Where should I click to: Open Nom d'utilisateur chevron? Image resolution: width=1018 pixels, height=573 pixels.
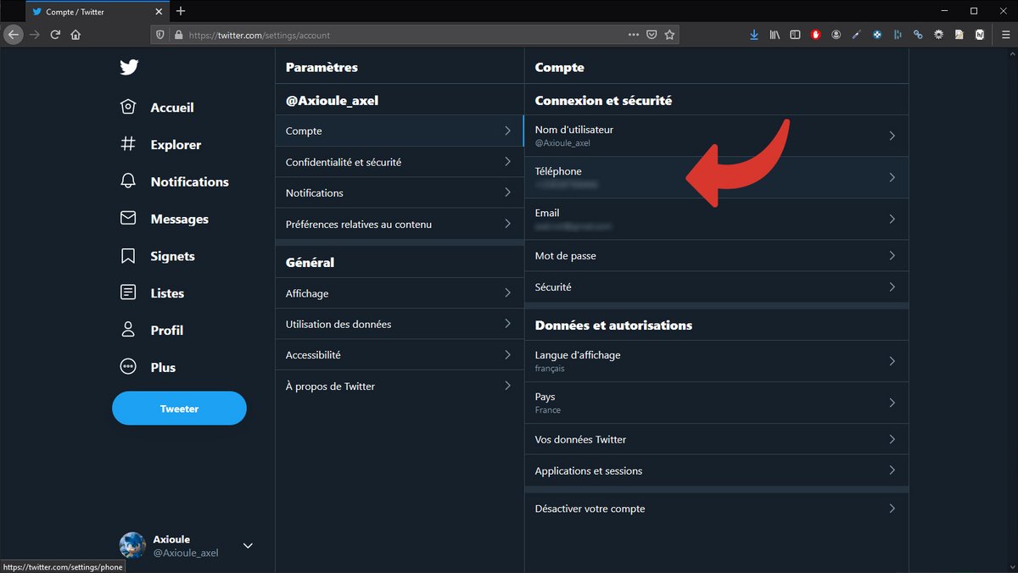[892, 136]
